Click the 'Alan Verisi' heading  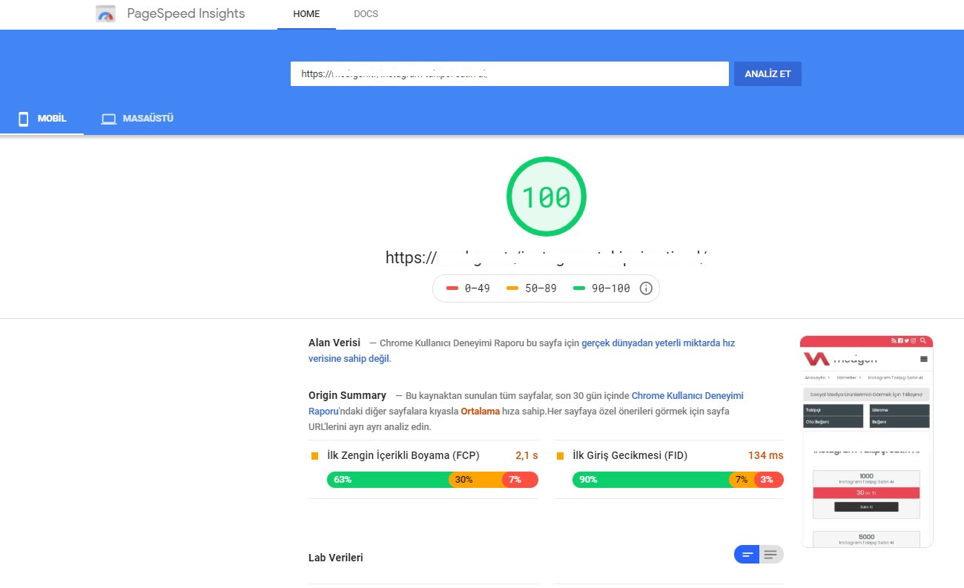point(334,343)
